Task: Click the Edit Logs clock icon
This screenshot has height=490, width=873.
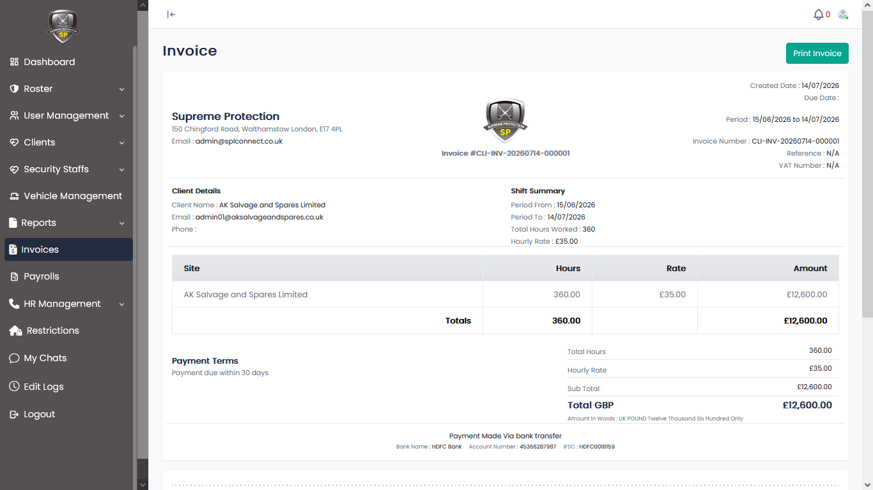Action: tap(14, 387)
